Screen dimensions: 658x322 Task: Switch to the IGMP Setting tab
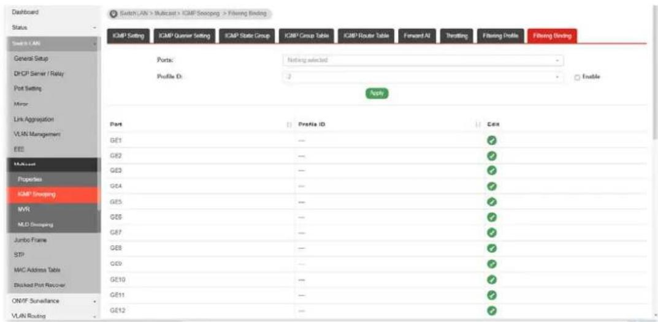pos(128,37)
